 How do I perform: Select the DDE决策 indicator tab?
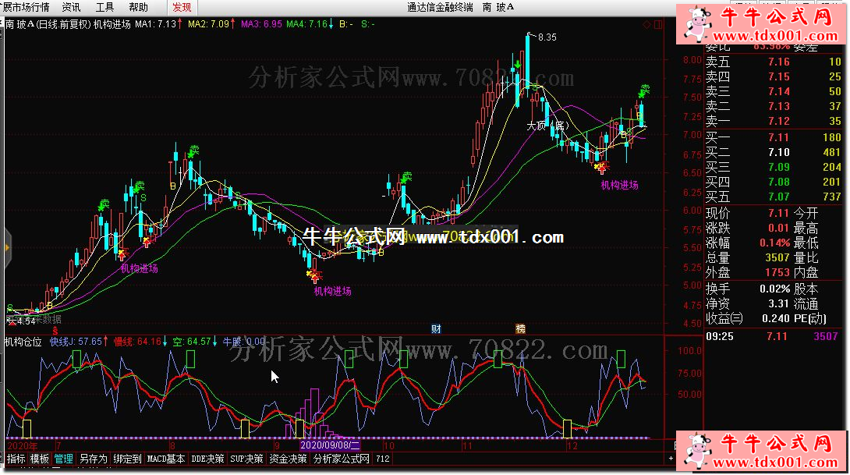point(207,459)
